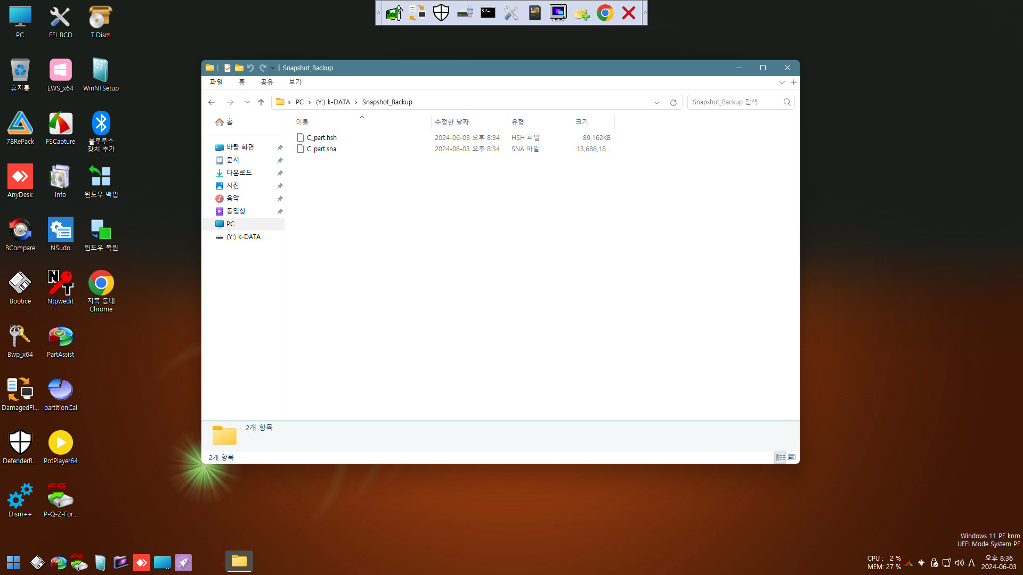Viewport: 1023px width, 575px height.
Task: Go up one folder level
Action: coord(261,102)
